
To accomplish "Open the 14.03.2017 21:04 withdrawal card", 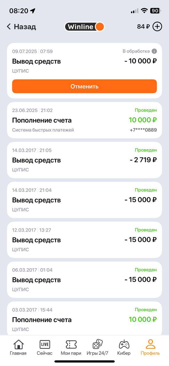I will (x=84, y=200).
